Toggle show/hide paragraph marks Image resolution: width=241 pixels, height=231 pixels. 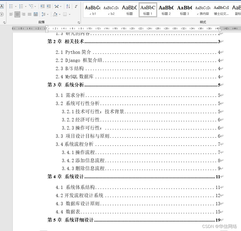pos(76,6)
